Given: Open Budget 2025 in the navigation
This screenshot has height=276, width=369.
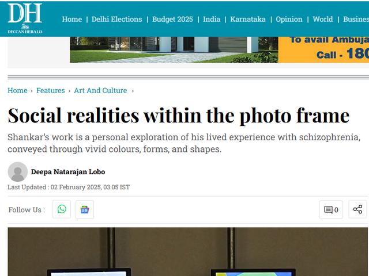Looking at the screenshot, I should click(x=172, y=19).
